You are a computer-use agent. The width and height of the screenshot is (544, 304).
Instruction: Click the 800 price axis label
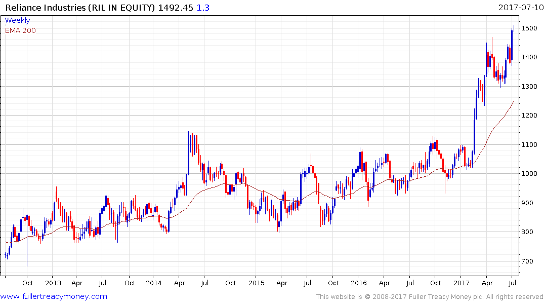pos(527,232)
